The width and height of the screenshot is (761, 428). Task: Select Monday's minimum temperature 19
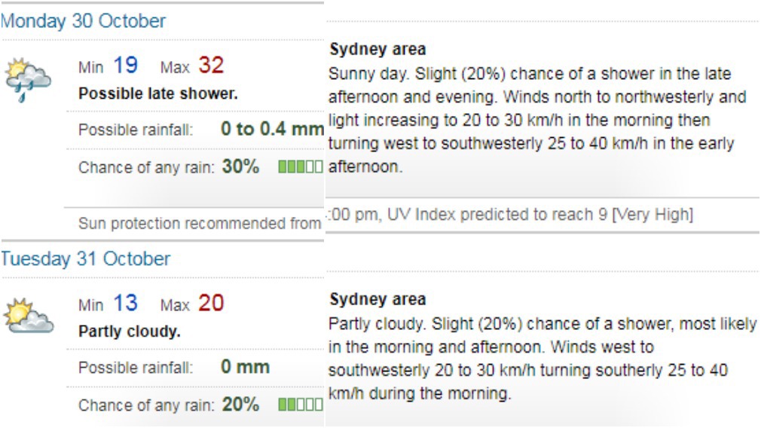coord(126,66)
